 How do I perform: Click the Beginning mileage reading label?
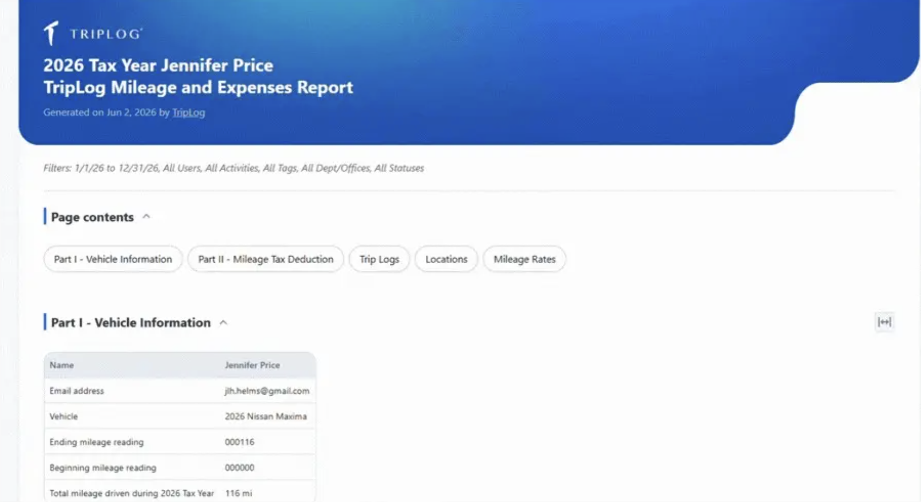pyautogui.click(x=103, y=468)
